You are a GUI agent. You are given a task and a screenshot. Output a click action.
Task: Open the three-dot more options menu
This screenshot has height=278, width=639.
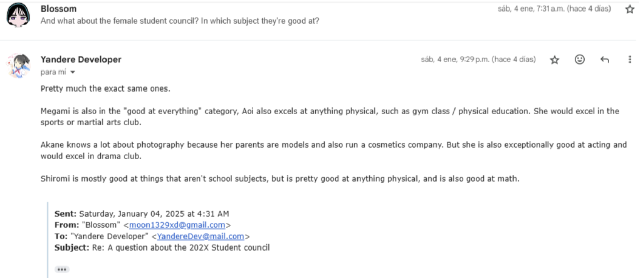pyautogui.click(x=630, y=60)
